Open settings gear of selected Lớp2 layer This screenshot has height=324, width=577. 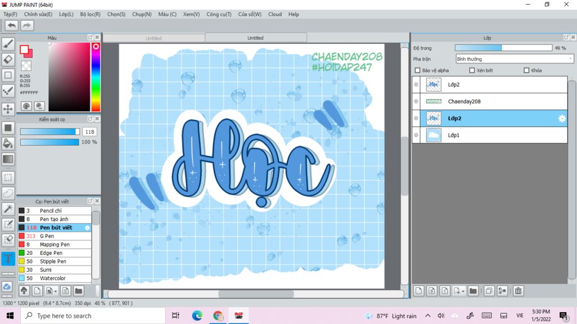562,118
